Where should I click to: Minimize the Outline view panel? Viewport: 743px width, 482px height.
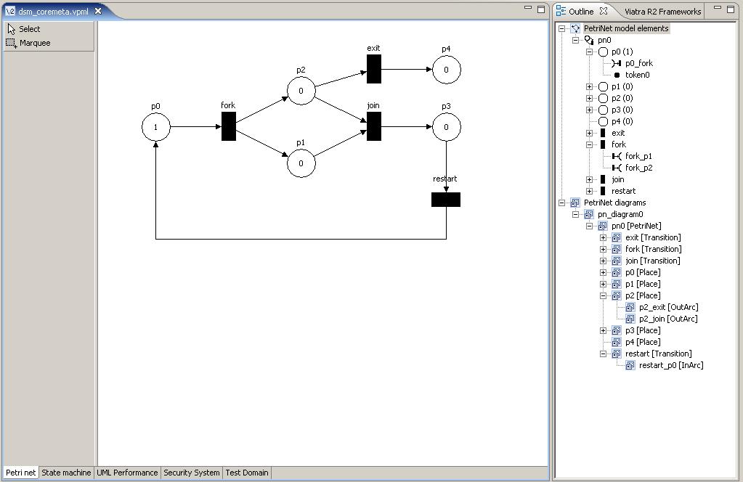pos(718,9)
